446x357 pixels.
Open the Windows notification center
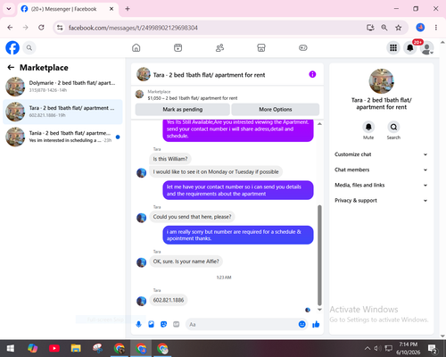point(433,348)
